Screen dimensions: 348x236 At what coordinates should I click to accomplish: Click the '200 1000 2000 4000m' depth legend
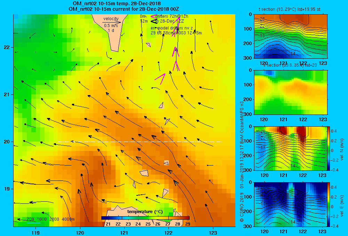(50, 219)
